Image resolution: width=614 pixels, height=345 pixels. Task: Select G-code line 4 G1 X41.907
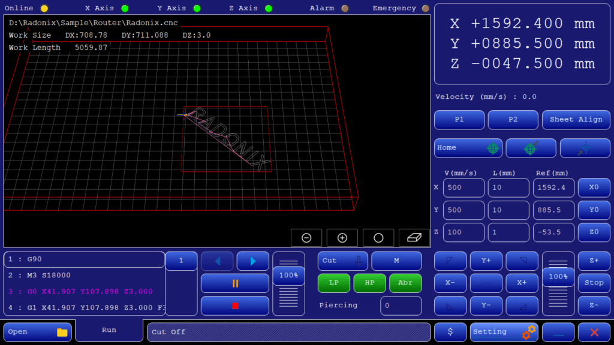coord(84,308)
